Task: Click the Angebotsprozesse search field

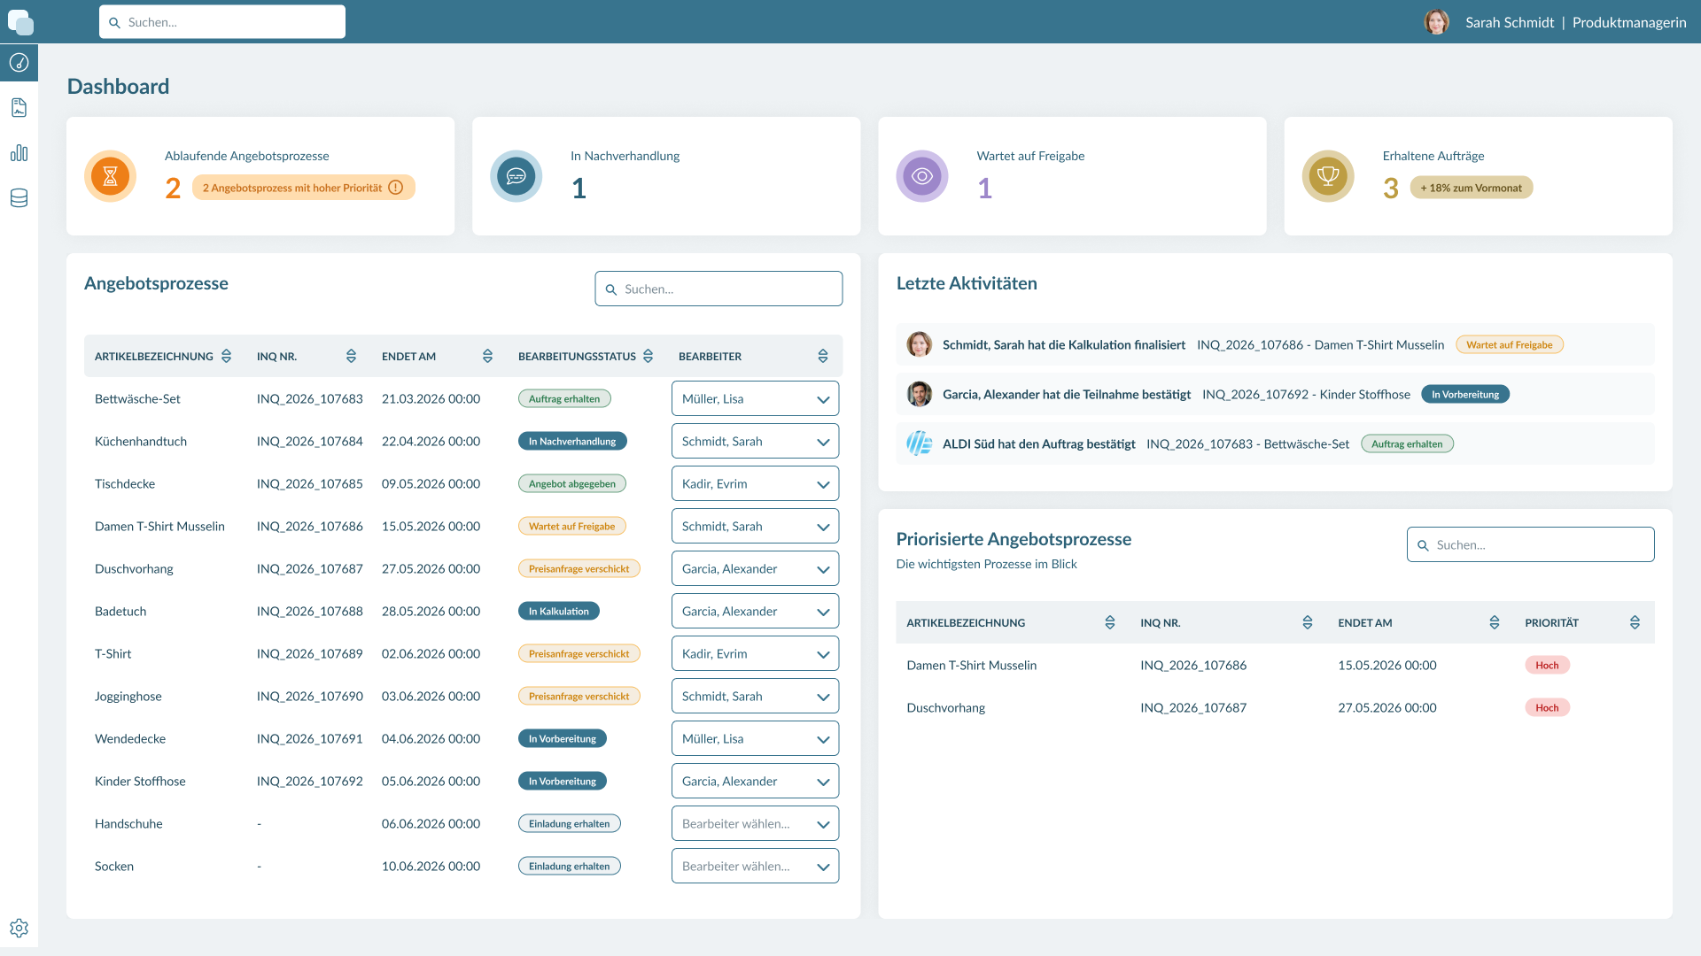Action: (718, 289)
